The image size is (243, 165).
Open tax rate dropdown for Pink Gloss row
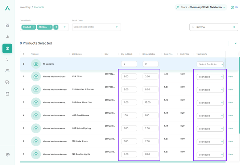210,77
